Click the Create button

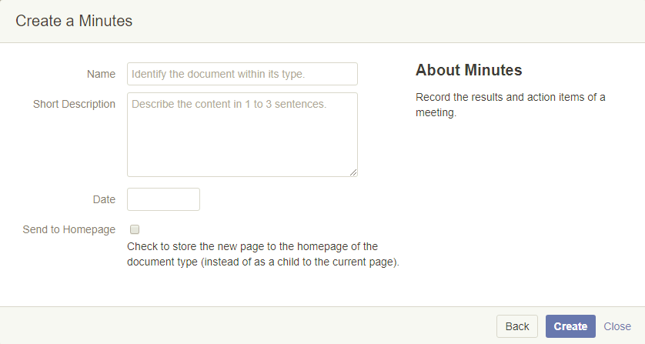pos(570,326)
